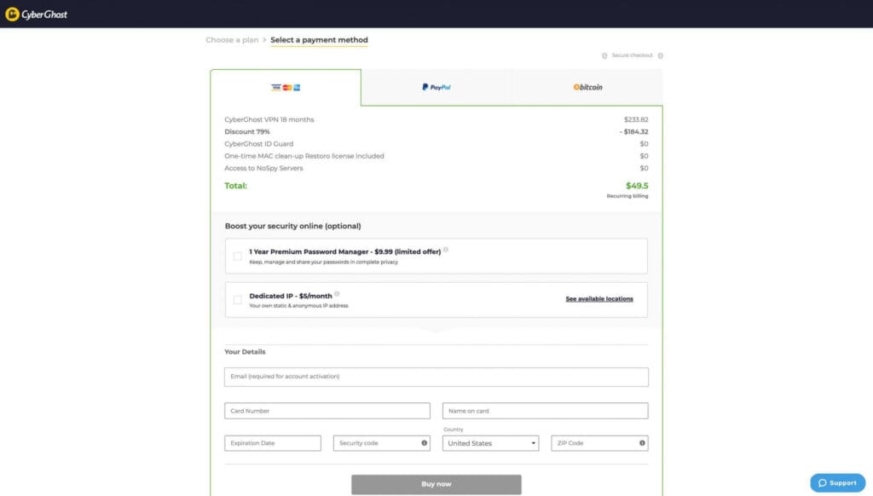Enable the 1 Year Premium Password Manager checkbox

click(x=237, y=256)
